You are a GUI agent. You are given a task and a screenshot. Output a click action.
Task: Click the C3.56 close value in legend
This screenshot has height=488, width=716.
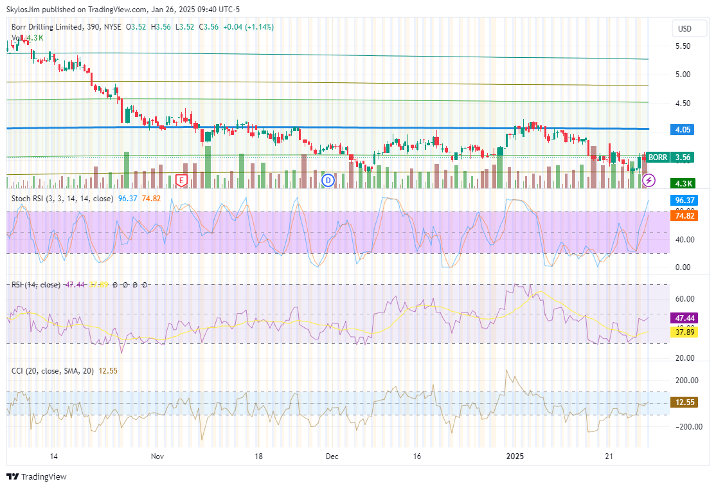pos(209,27)
